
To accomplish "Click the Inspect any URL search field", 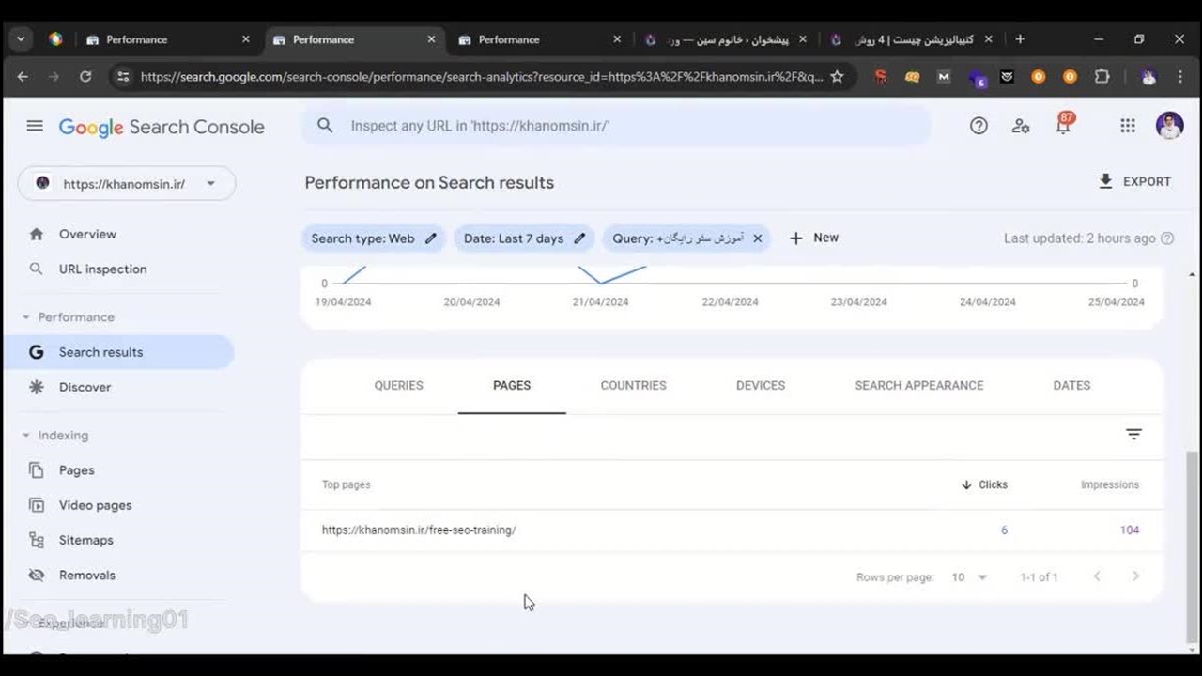I will click(615, 126).
